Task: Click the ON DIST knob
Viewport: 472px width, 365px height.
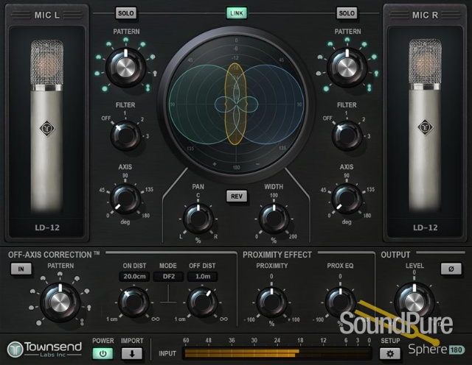Action: pyautogui.click(x=133, y=302)
